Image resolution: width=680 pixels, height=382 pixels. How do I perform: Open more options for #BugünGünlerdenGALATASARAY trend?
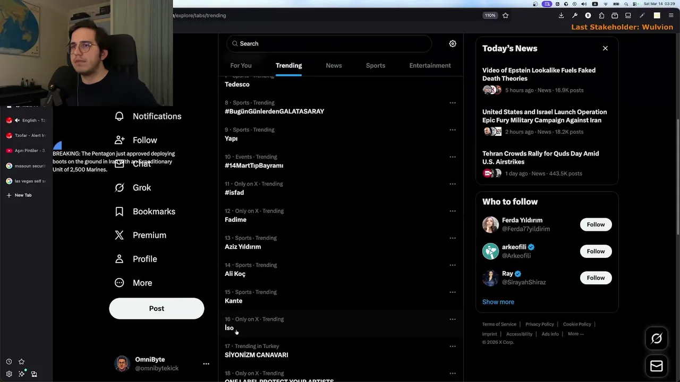click(453, 103)
